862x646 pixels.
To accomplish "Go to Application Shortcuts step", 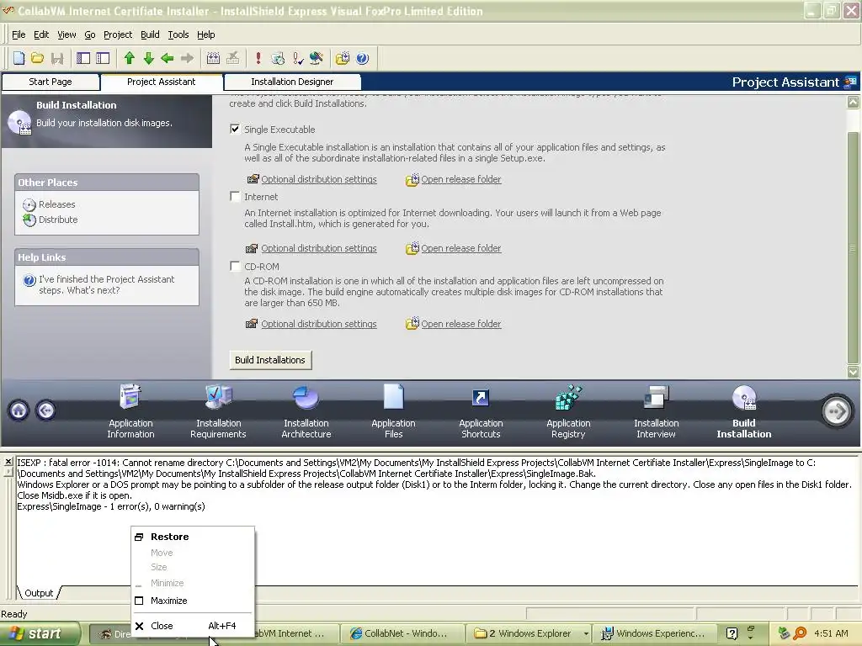I will click(x=481, y=411).
